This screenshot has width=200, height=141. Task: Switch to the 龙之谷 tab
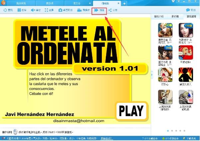pyautogui.click(x=77, y=3)
